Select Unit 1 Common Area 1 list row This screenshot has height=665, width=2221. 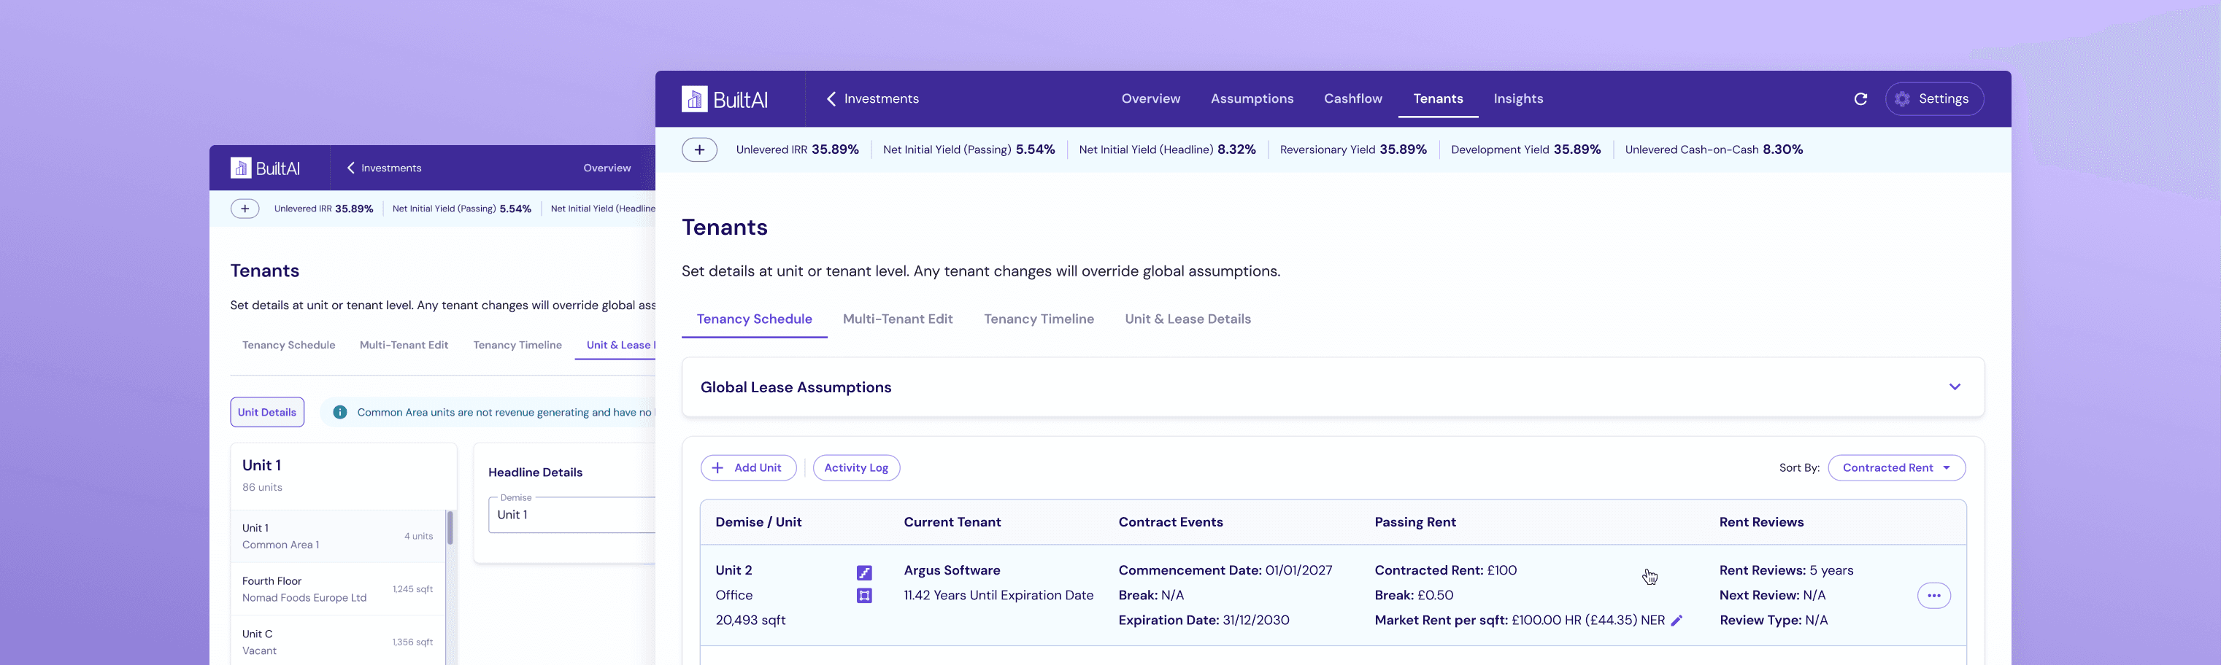tap(338, 536)
